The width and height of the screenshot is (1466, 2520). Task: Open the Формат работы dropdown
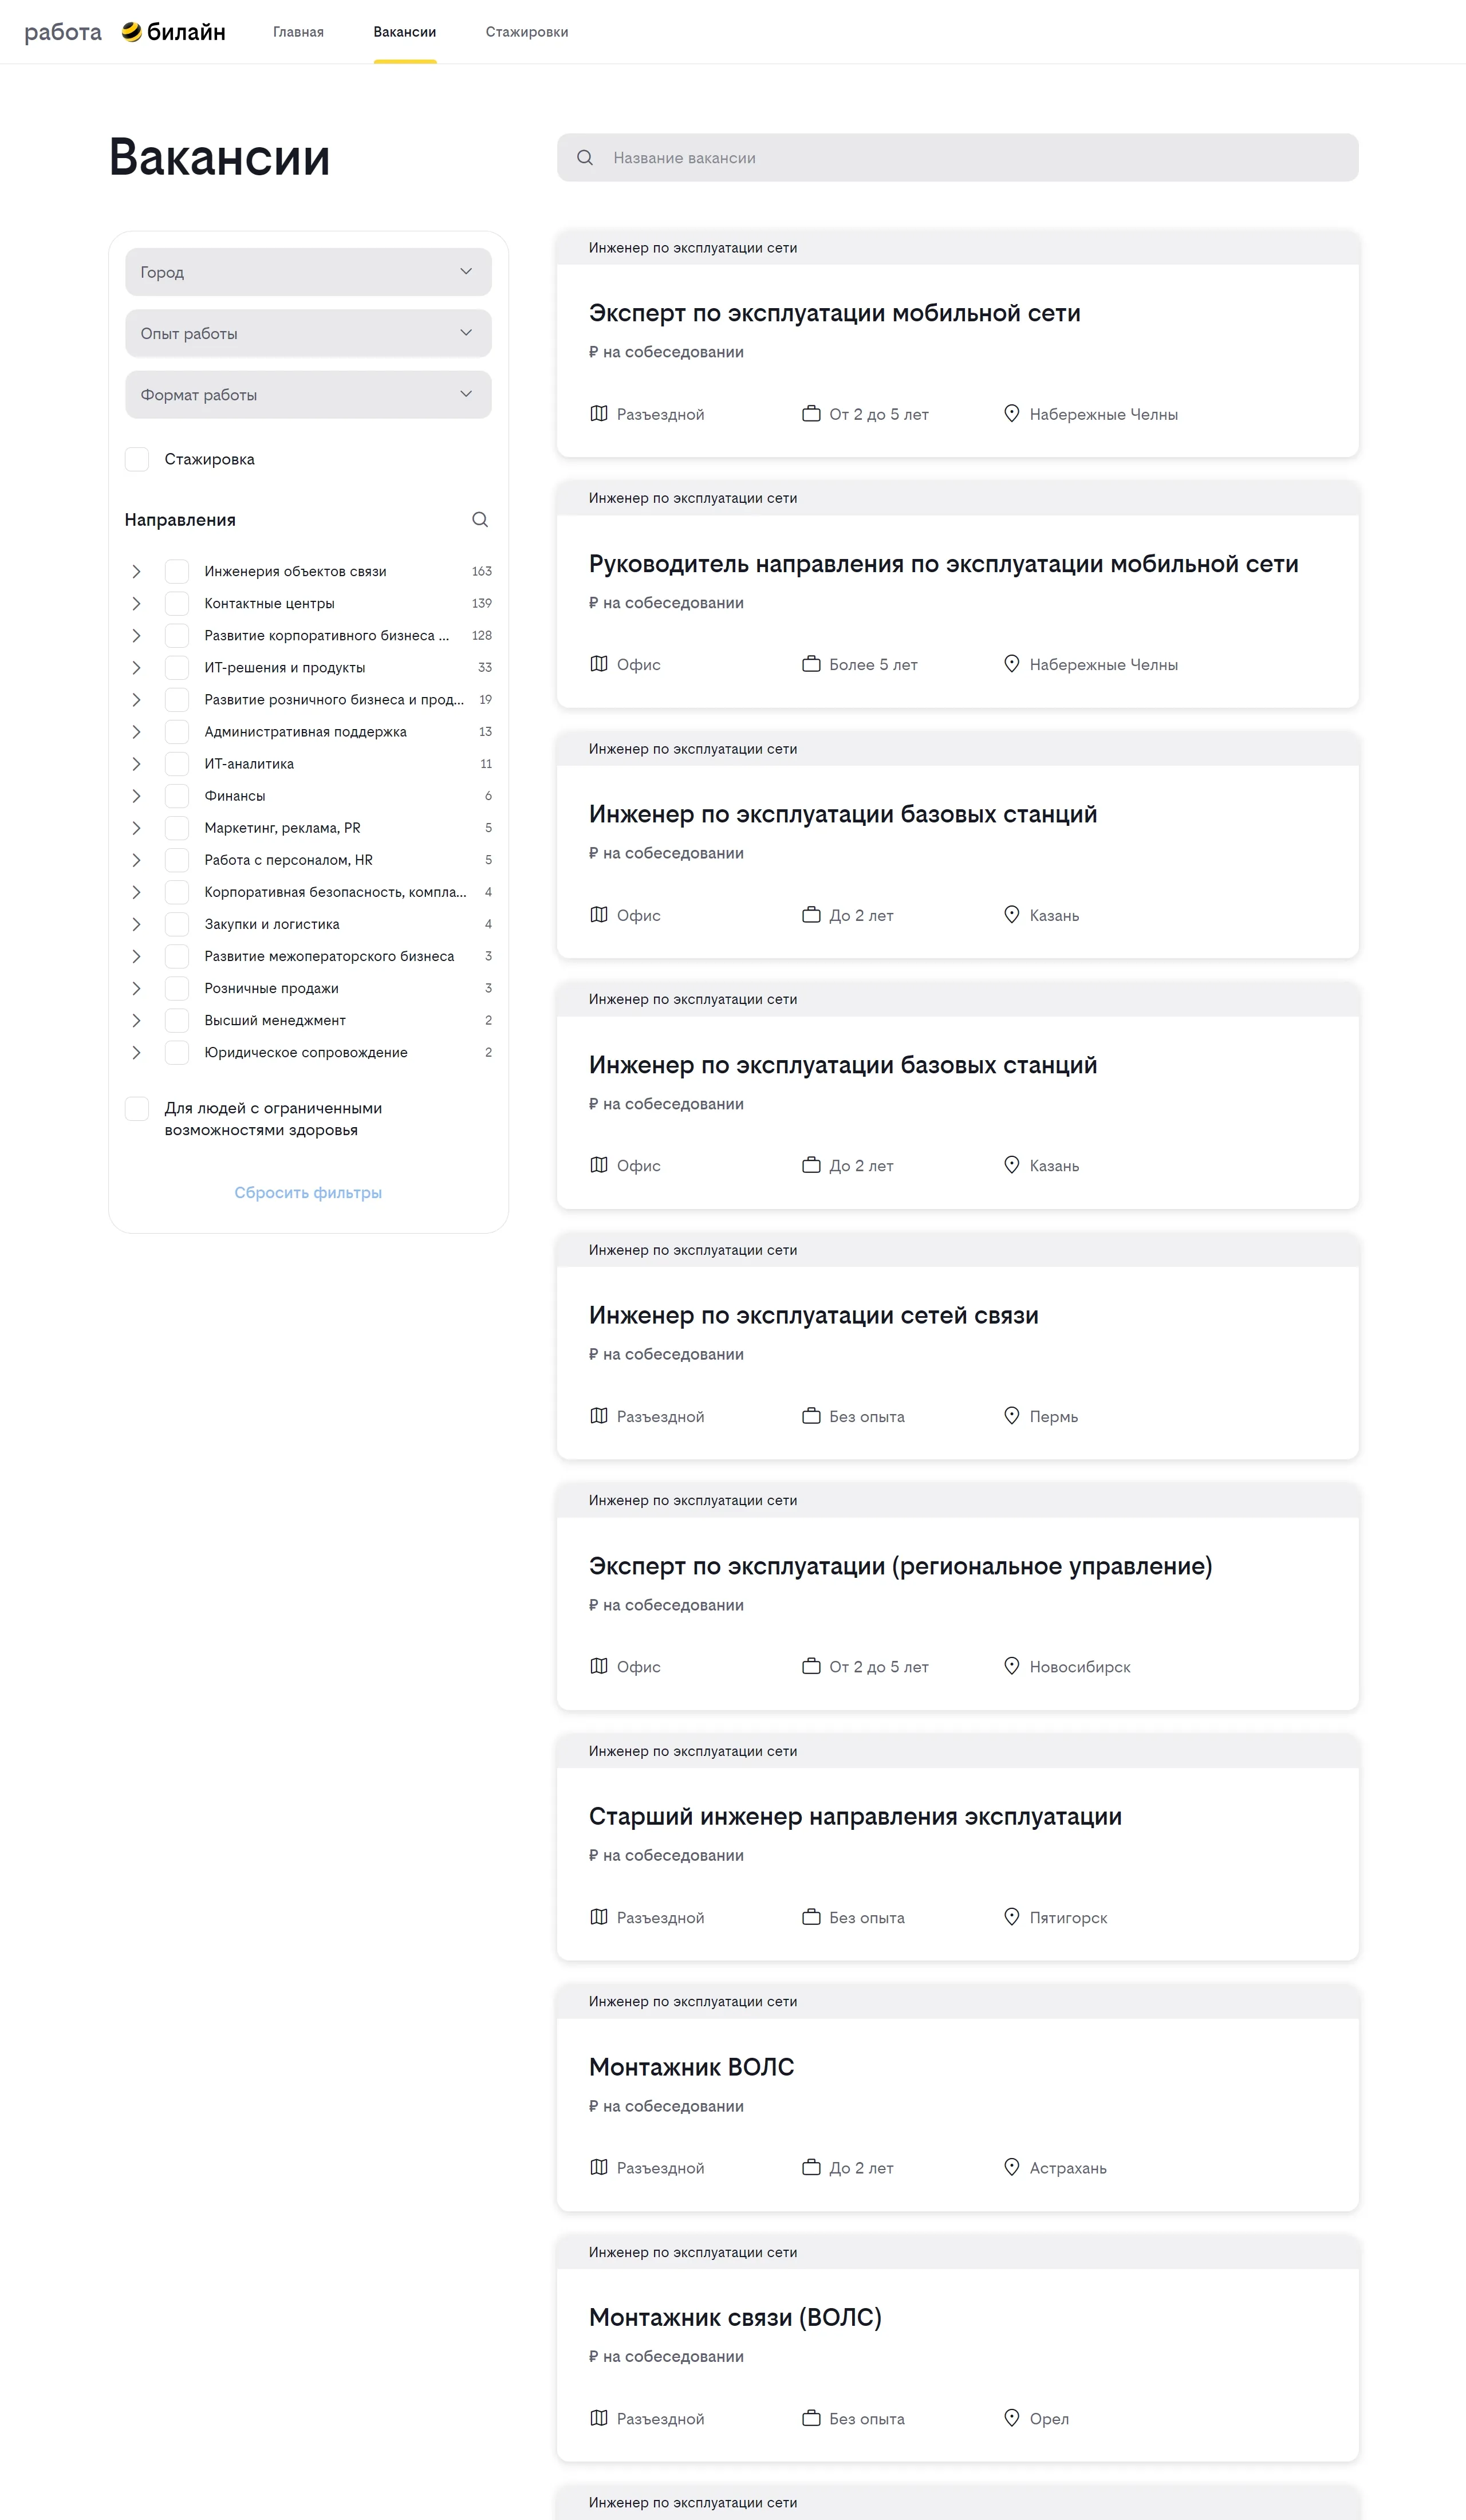point(308,395)
